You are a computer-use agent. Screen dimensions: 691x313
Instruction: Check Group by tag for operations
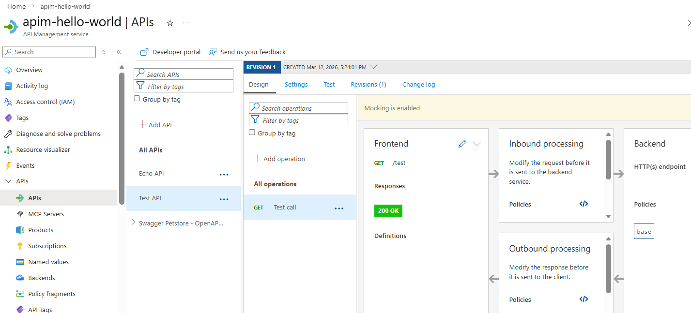point(252,133)
